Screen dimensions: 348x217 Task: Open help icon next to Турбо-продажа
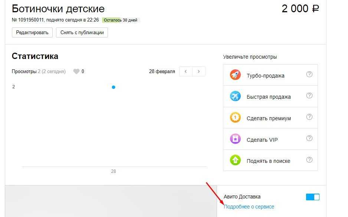click(309, 74)
